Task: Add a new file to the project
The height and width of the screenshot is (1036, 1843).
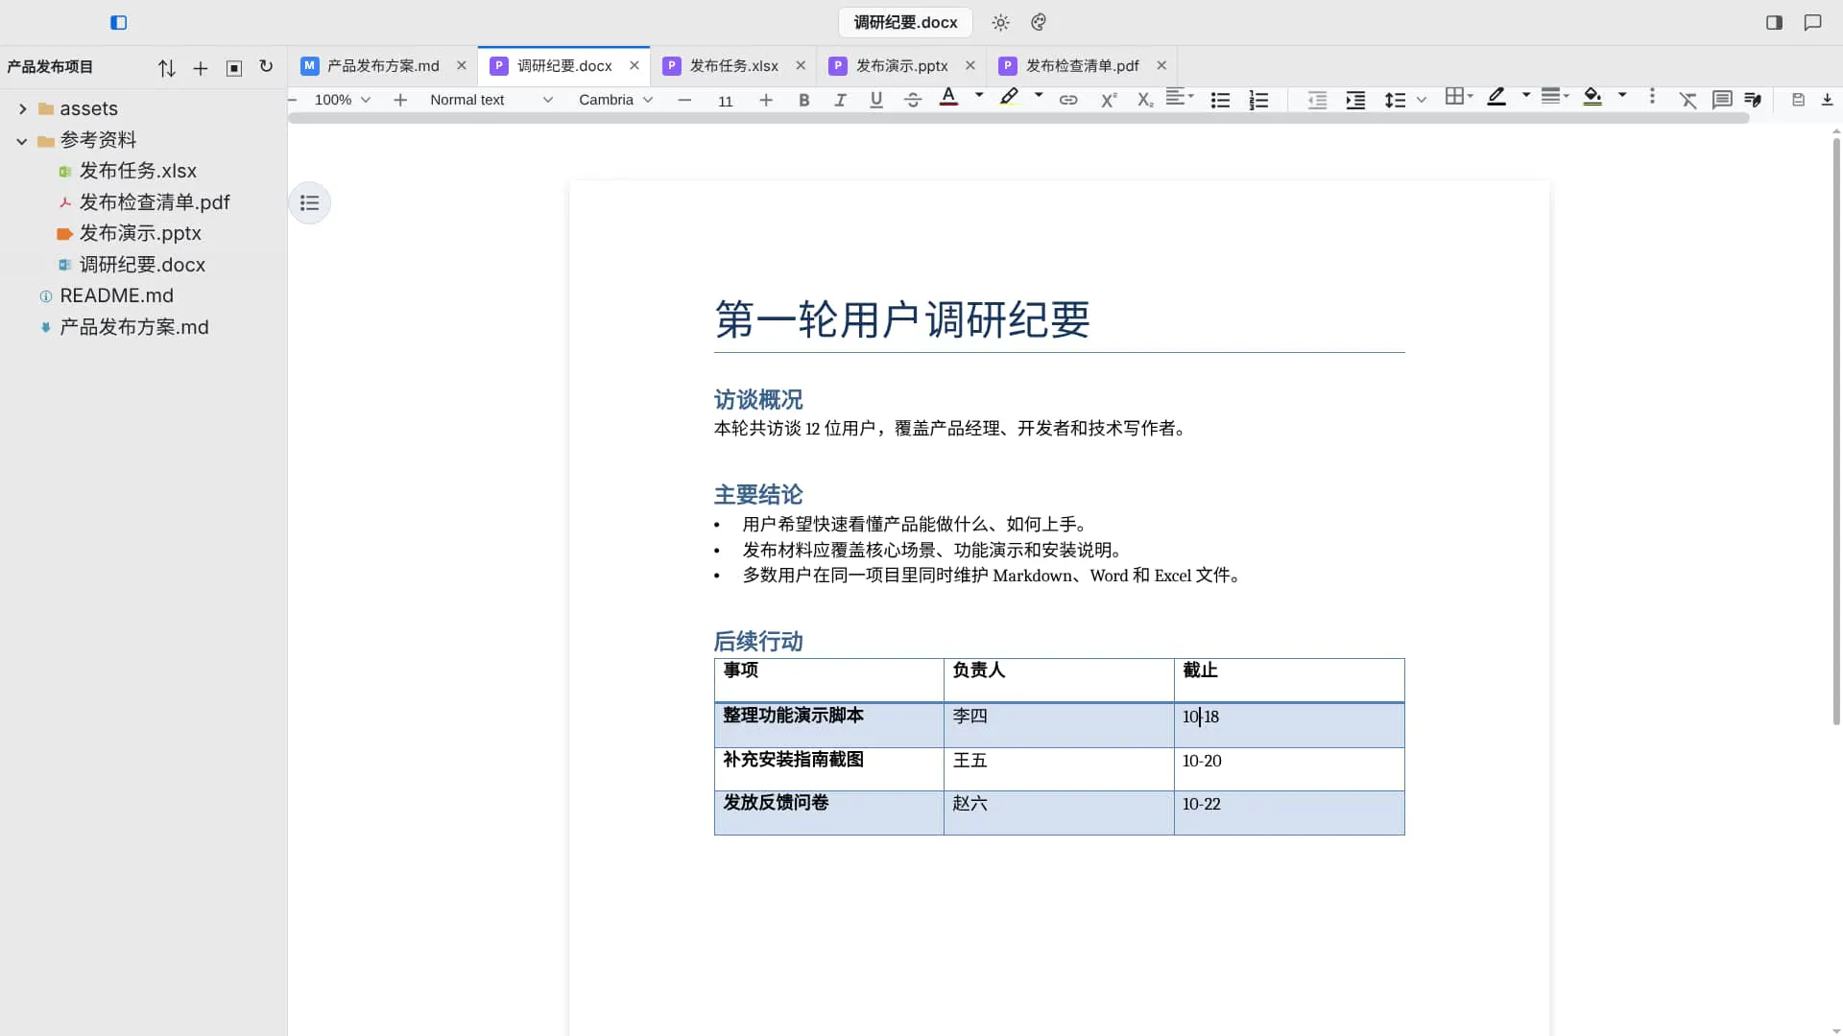Action: point(200,68)
